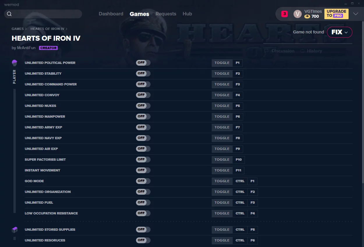The width and height of the screenshot is (364, 247).
Task: Toggle Unlimited Air Exp switch
Action: [143, 149]
